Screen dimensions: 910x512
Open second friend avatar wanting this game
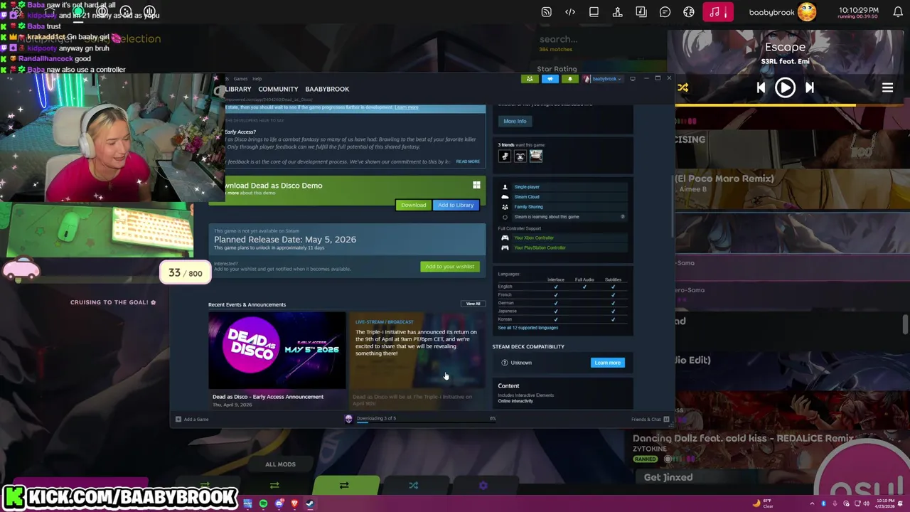tap(520, 156)
